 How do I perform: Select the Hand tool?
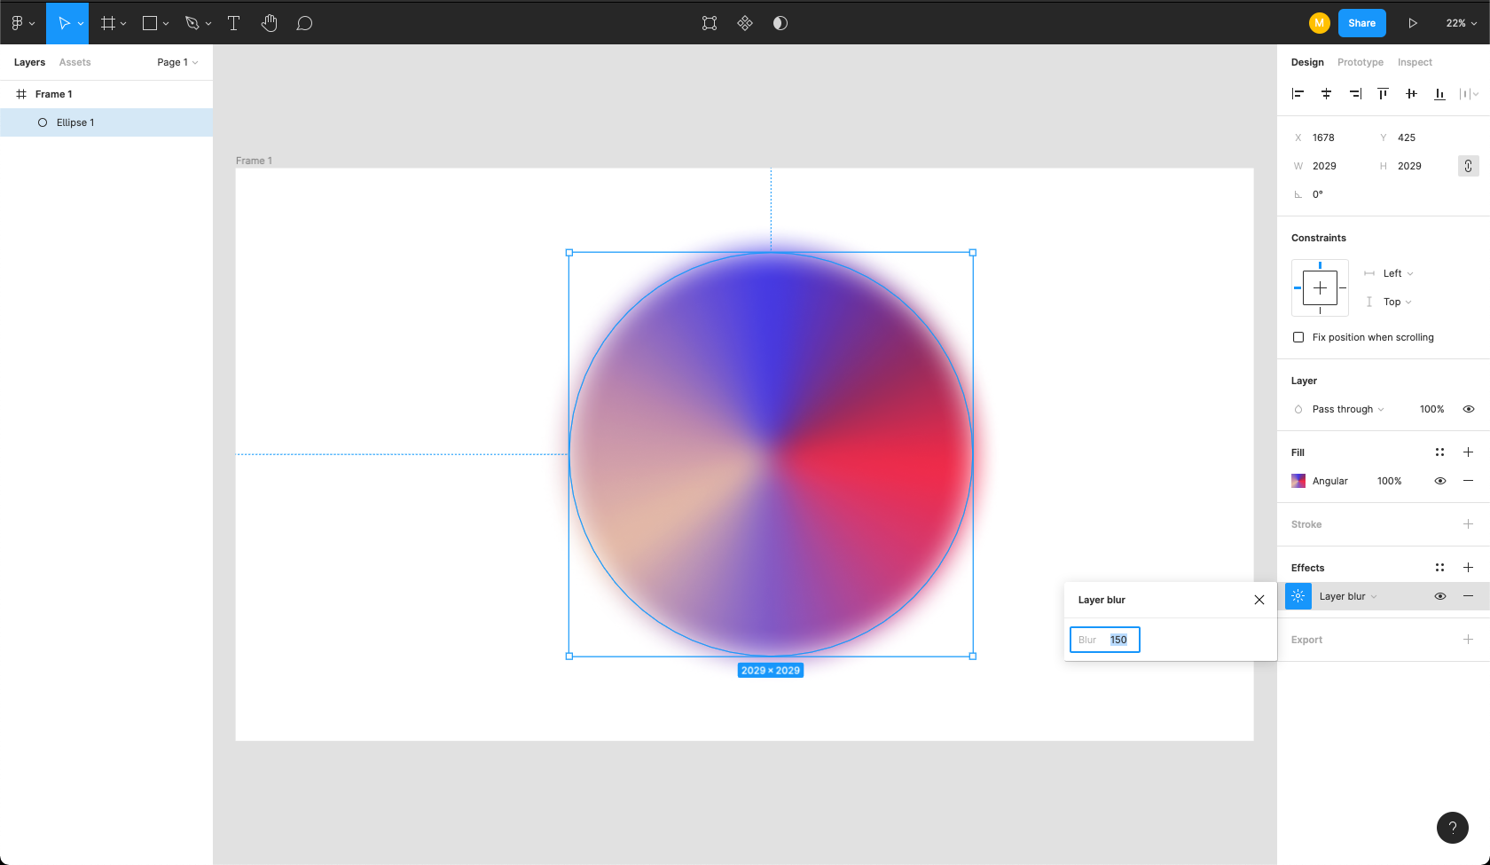tap(270, 23)
